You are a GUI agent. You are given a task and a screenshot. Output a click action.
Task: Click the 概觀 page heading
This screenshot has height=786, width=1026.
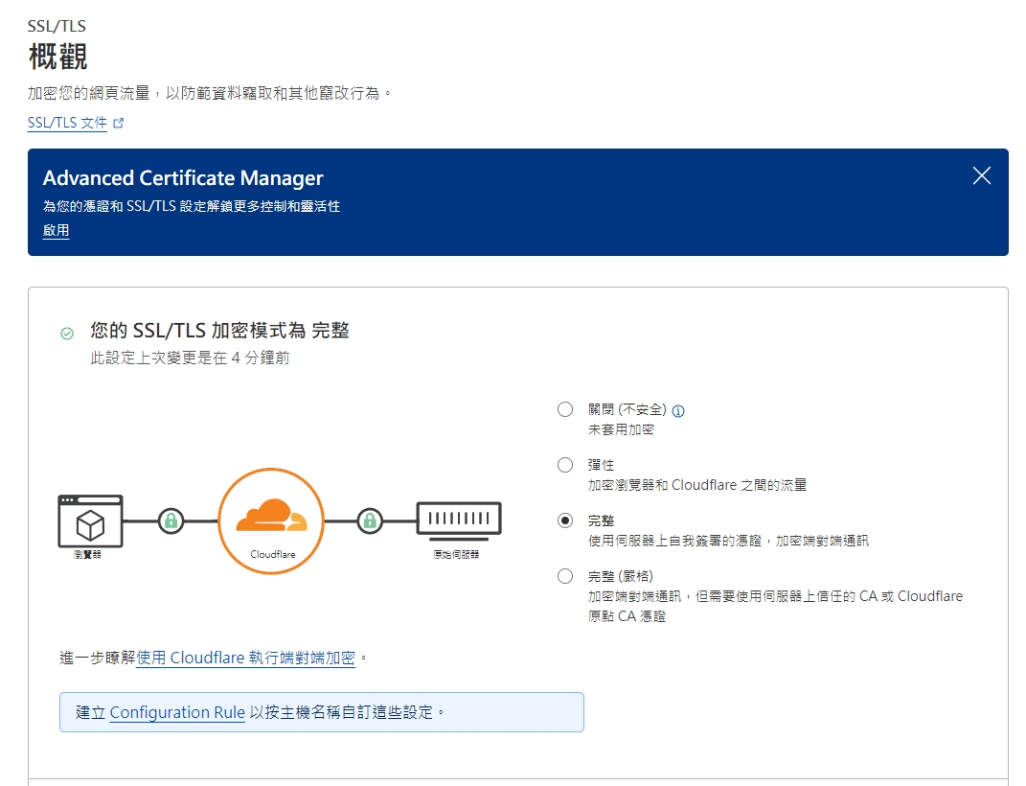pos(57,57)
